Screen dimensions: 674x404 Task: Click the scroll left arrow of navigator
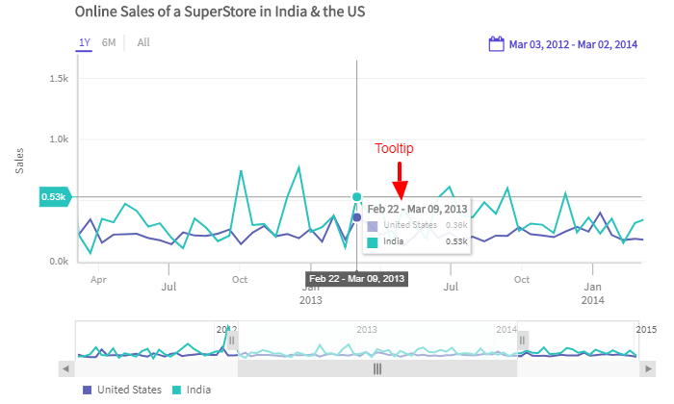66,367
